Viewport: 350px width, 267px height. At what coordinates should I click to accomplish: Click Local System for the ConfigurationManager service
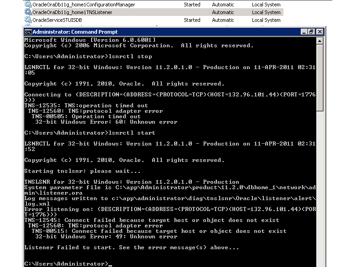(x=266, y=5)
